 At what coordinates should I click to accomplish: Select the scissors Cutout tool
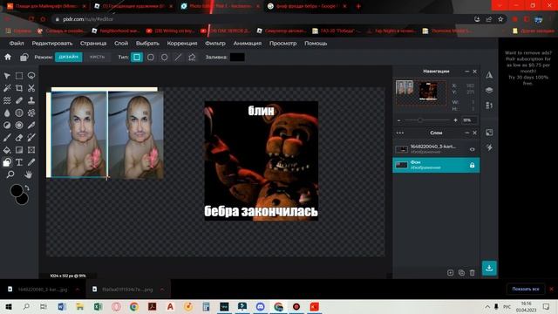(31, 88)
